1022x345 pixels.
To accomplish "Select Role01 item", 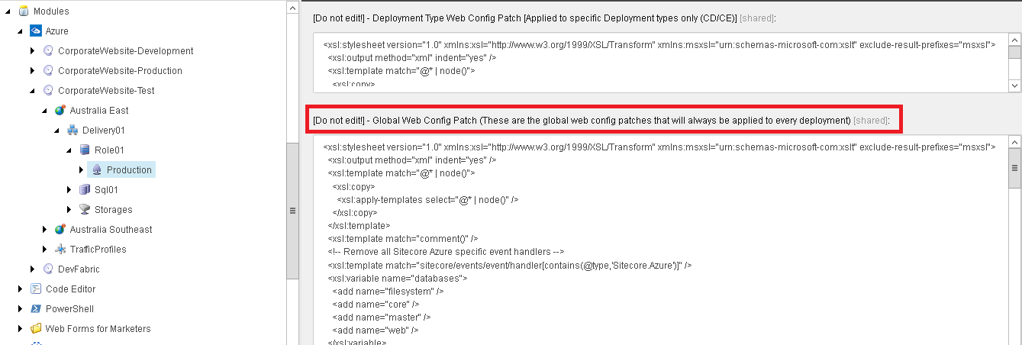I will [109, 150].
